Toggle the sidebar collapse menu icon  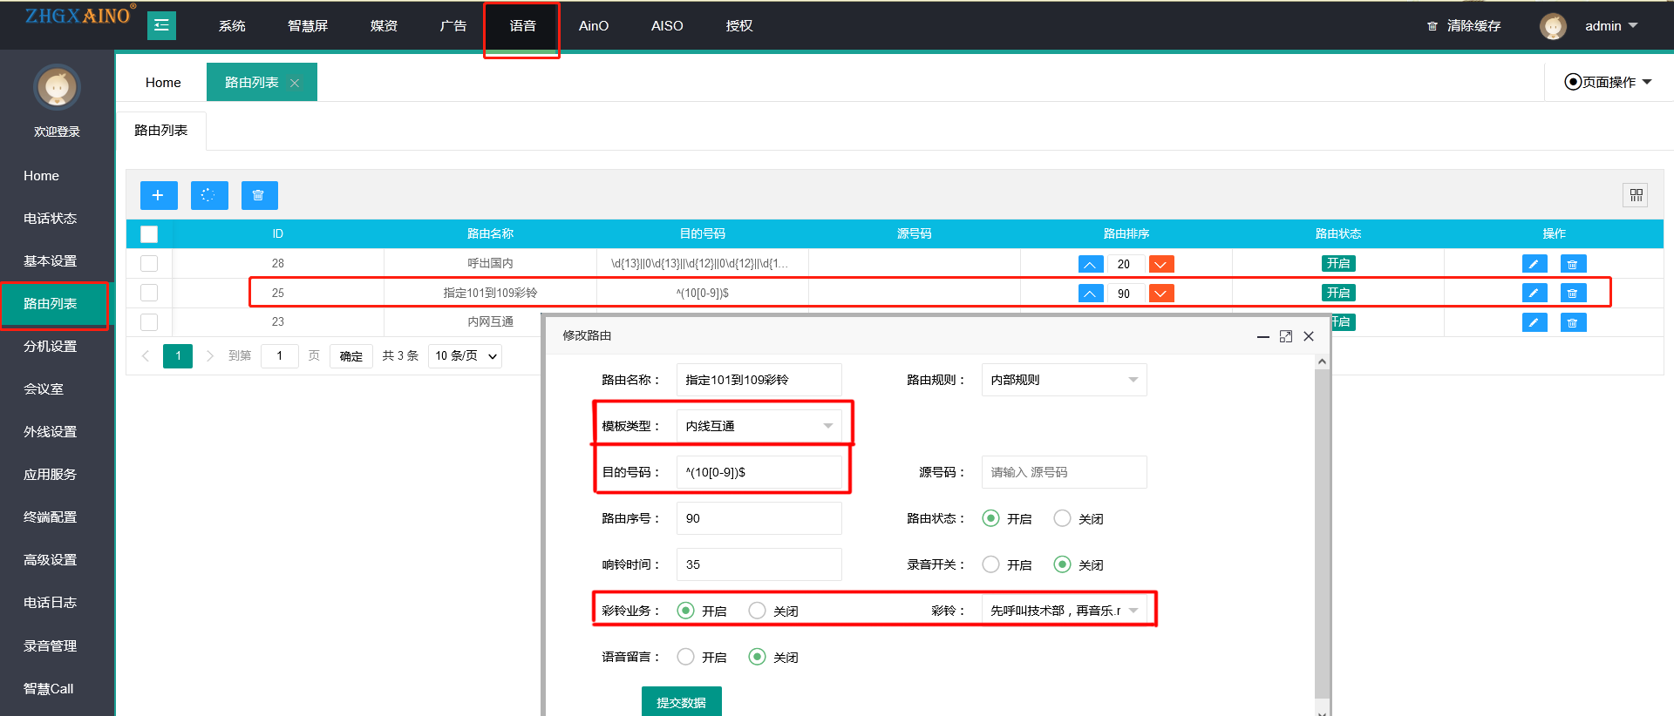(161, 25)
